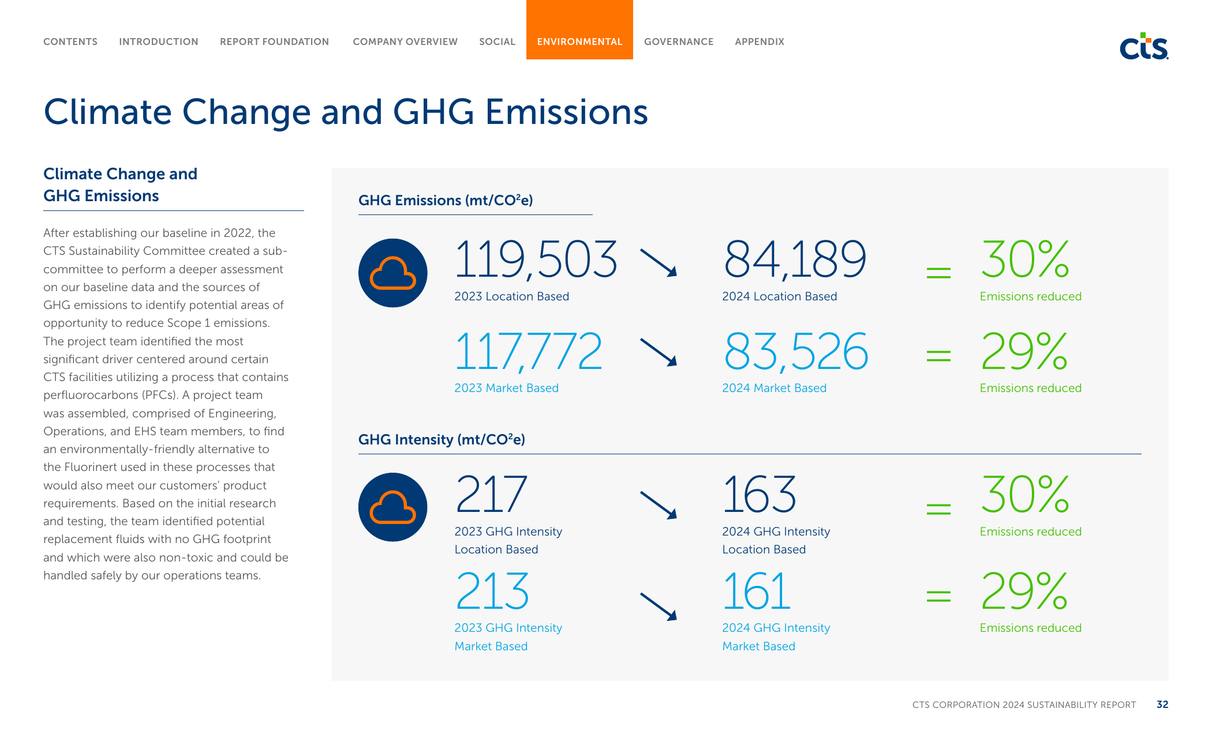1212x735 pixels.
Task: Click the arrow after 213 intensity
Action: [659, 606]
